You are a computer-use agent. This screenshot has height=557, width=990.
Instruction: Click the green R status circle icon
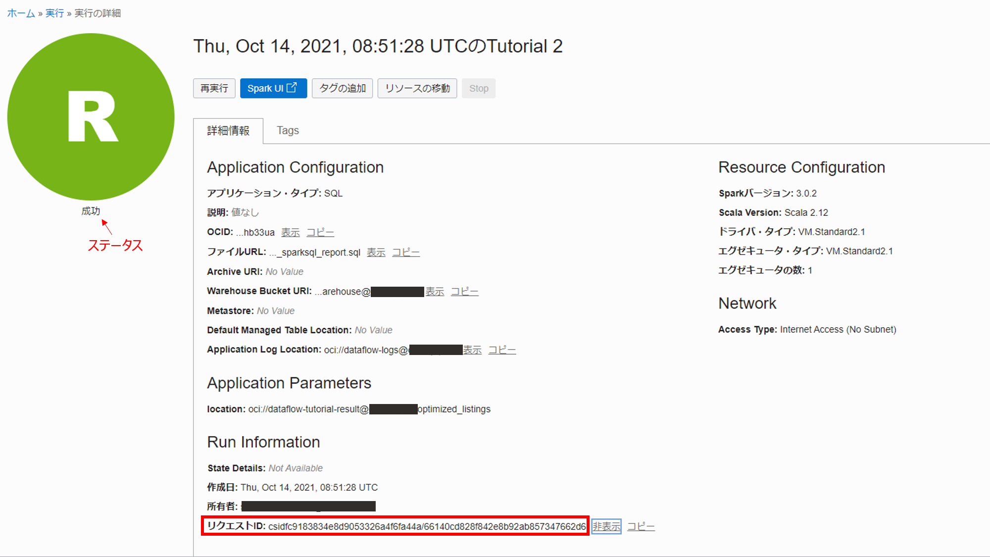pos(91,117)
